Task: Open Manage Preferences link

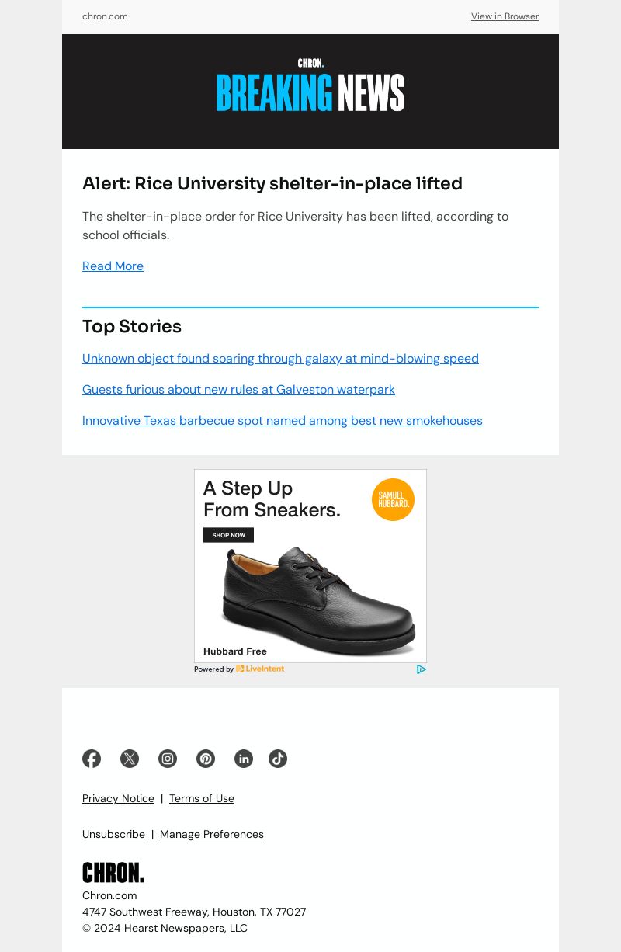Action: point(212,834)
